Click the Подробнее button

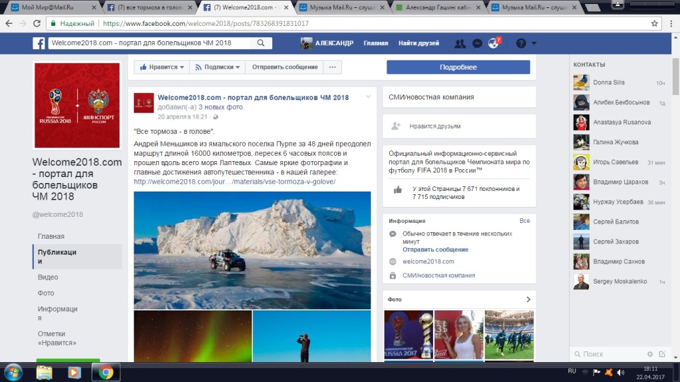[x=458, y=67]
